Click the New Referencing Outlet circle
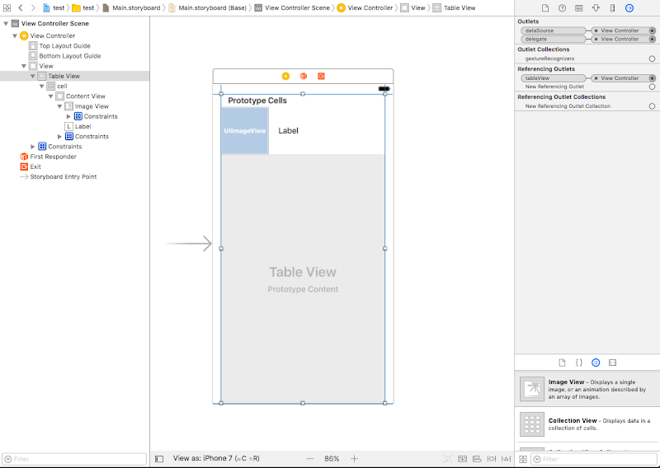Image resolution: width=660 pixels, height=468 pixels. point(652,87)
